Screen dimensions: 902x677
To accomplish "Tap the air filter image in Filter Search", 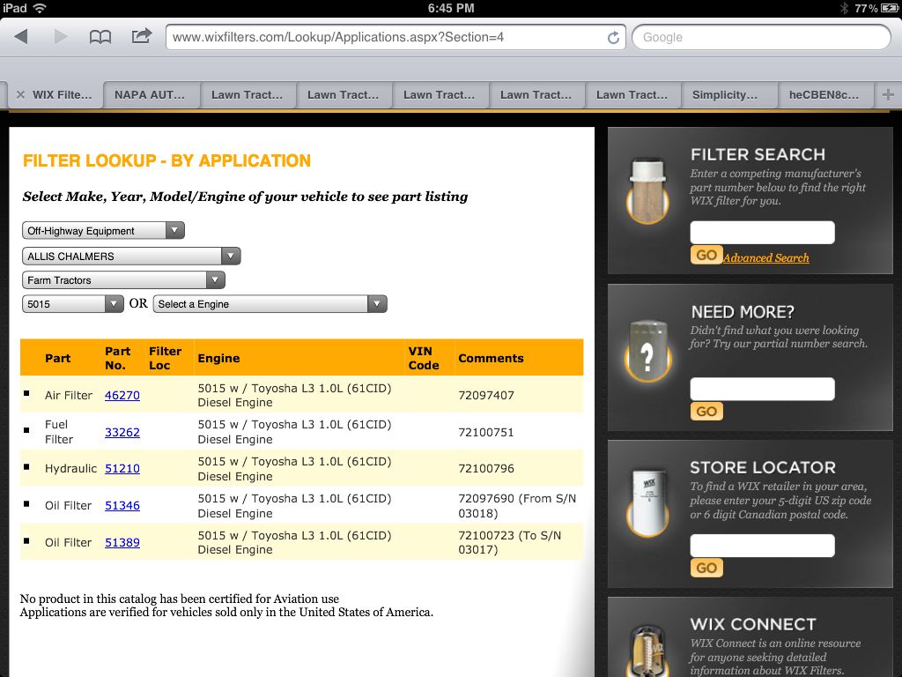I will [x=647, y=191].
